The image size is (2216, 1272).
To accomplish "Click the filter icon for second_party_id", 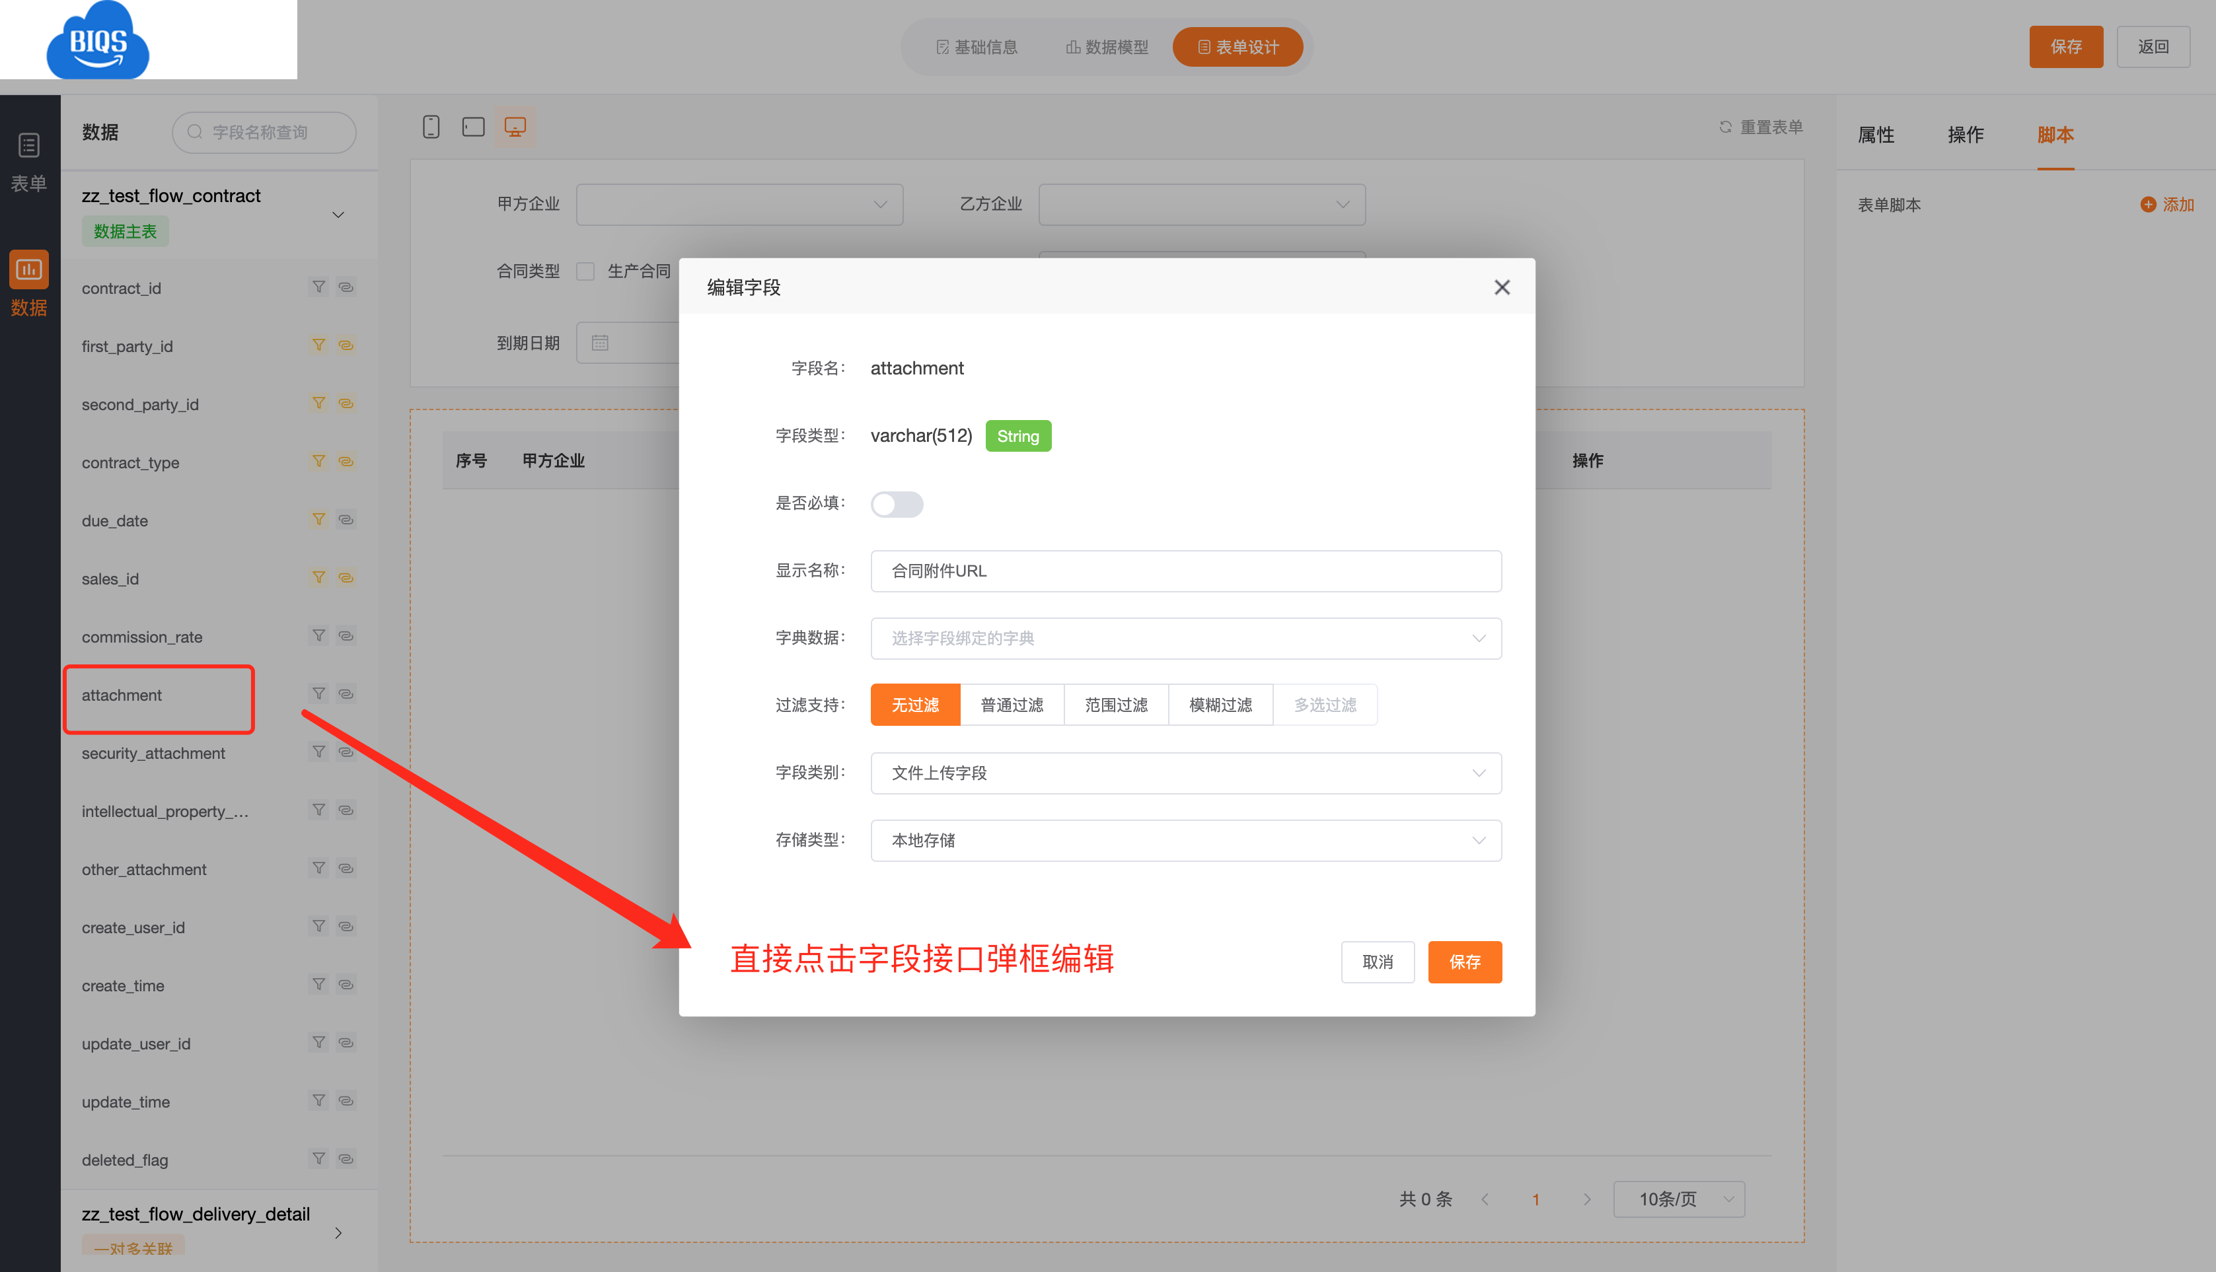I will (x=319, y=403).
